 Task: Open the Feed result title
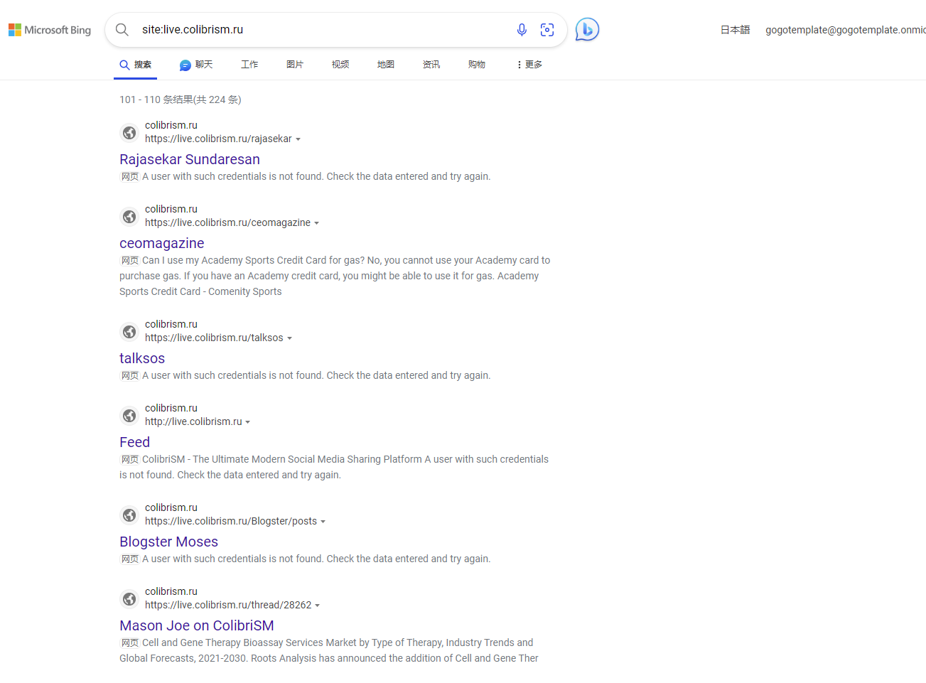pyautogui.click(x=134, y=442)
